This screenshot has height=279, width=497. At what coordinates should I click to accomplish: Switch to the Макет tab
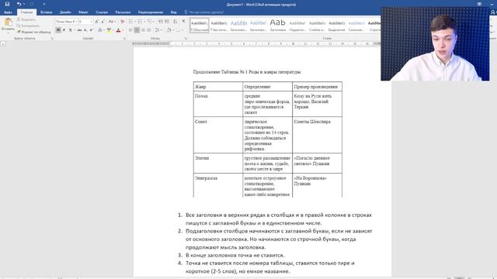click(x=83, y=12)
